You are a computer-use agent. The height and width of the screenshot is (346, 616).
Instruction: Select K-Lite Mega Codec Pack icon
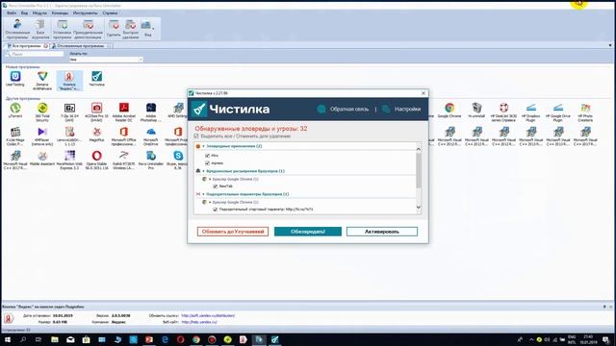(x=15, y=136)
